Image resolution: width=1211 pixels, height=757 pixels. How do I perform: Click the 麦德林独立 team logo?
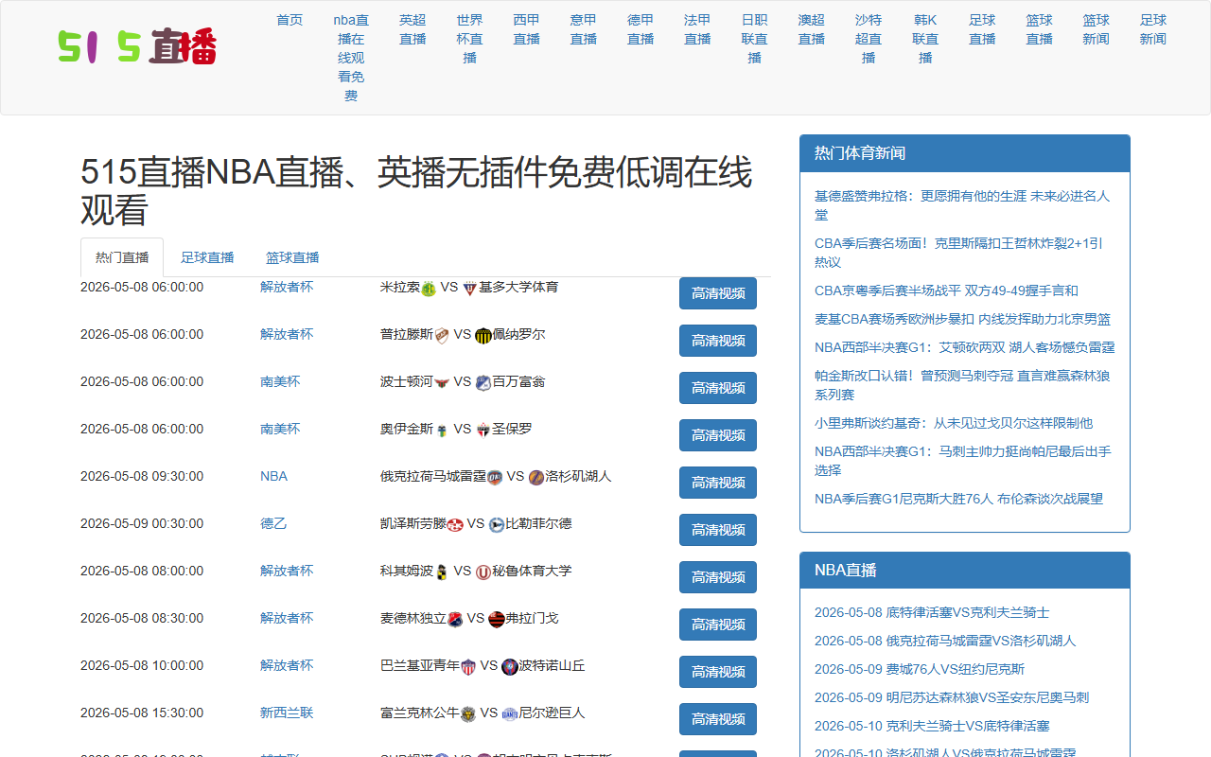455,620
